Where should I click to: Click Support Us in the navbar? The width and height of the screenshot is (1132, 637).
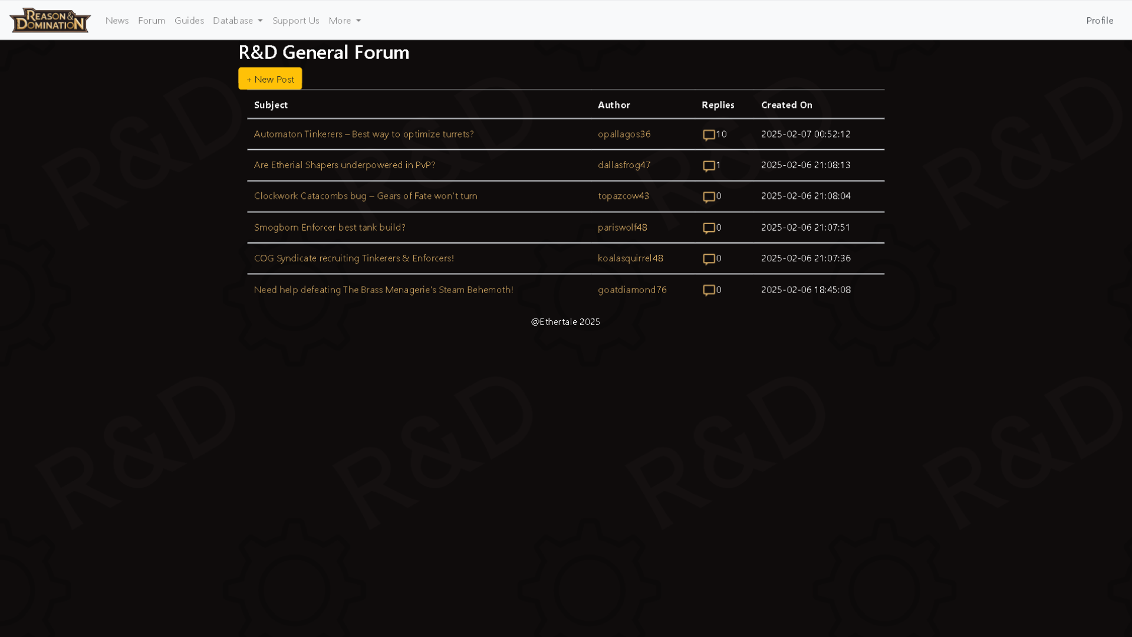click(295, 20)
